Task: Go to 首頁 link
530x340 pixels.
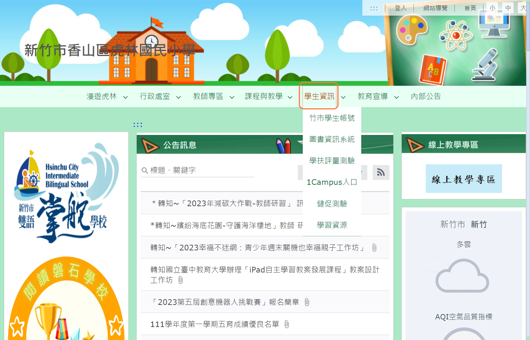Action: 470,8
